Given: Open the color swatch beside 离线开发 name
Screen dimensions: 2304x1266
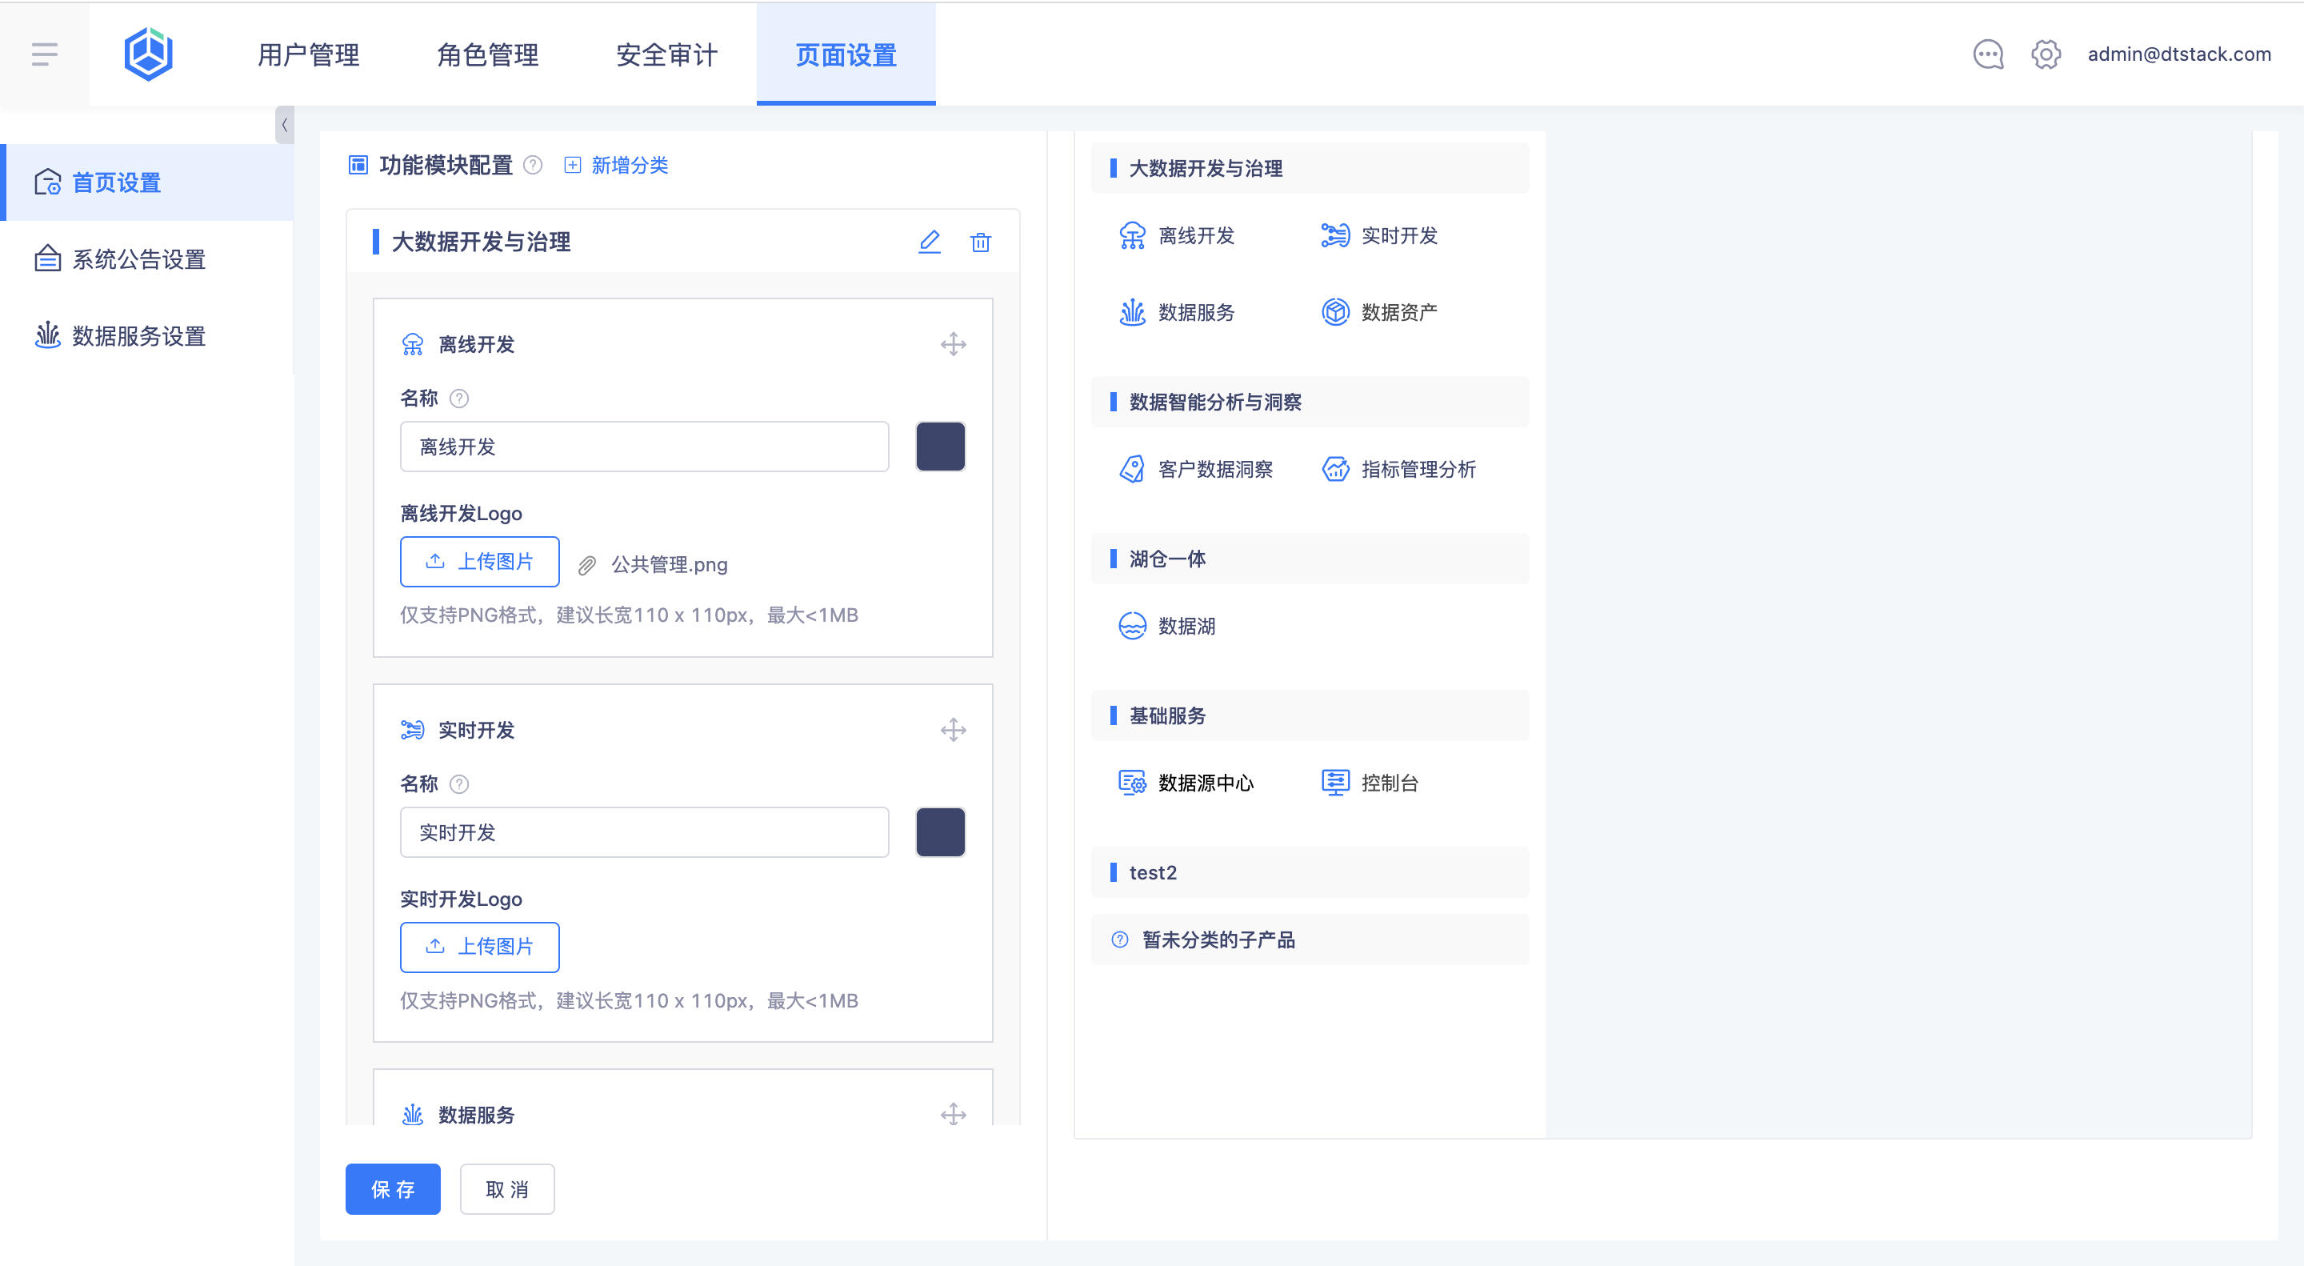Looking at the screenshot, I should [940, 447].
